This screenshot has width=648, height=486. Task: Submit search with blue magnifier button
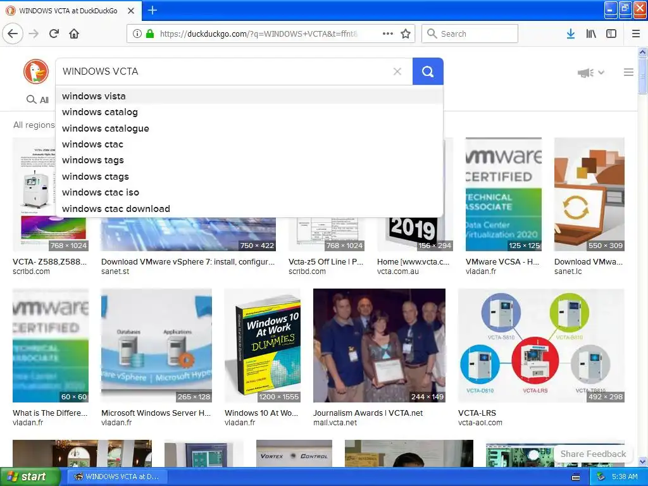428,72
